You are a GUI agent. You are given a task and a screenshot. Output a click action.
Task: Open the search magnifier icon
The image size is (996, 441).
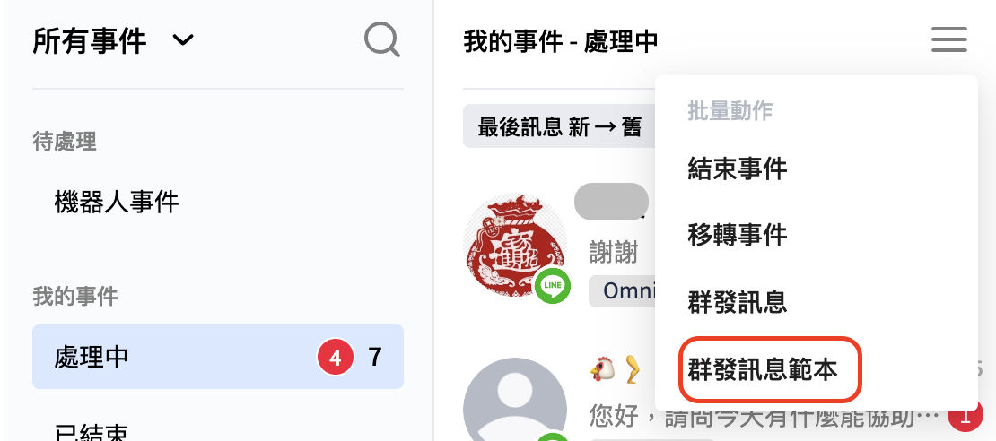(381, 40)
